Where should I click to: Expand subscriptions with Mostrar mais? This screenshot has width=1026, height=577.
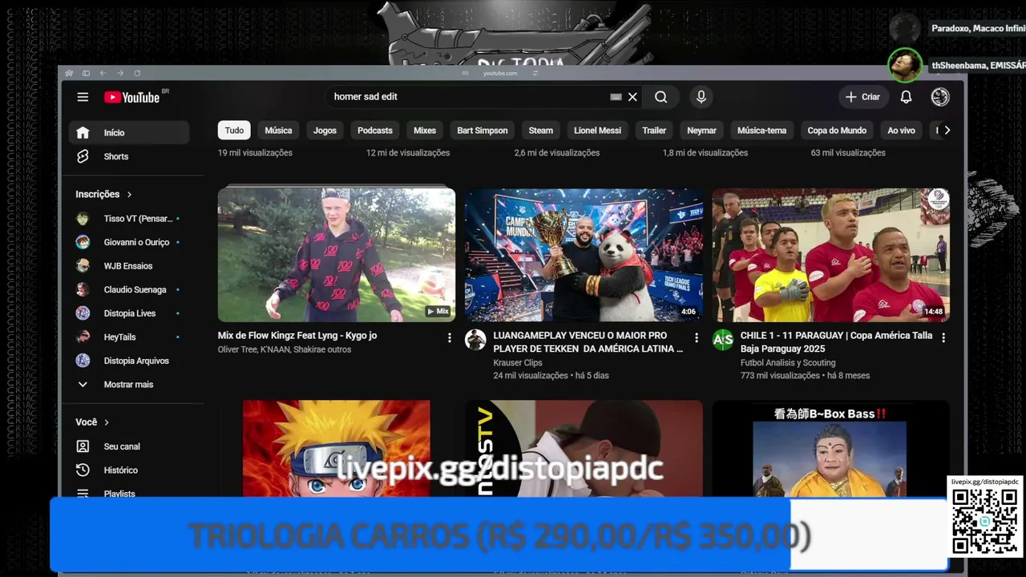coord(128,385)
